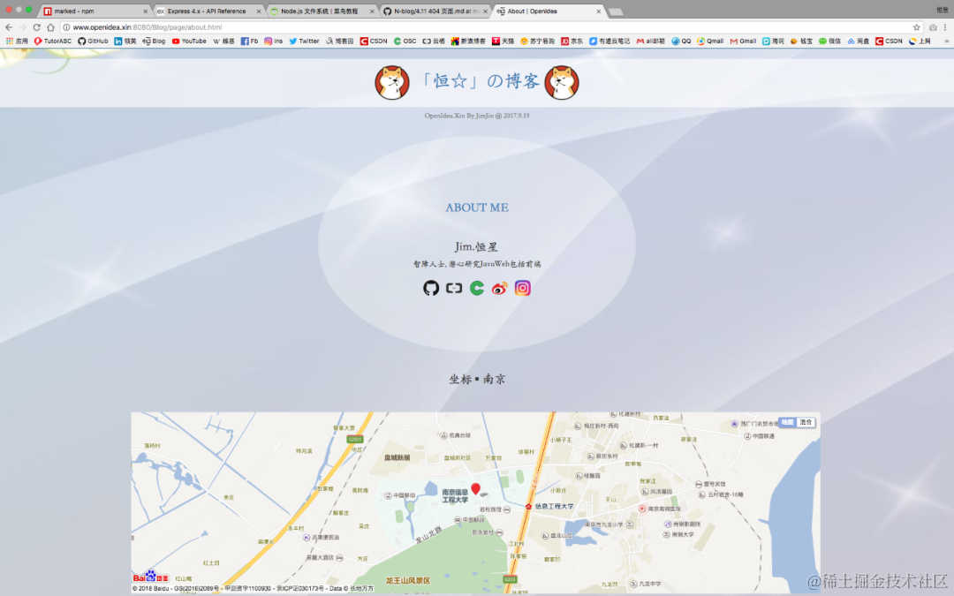Switch to the marked - npm tab

93,11
